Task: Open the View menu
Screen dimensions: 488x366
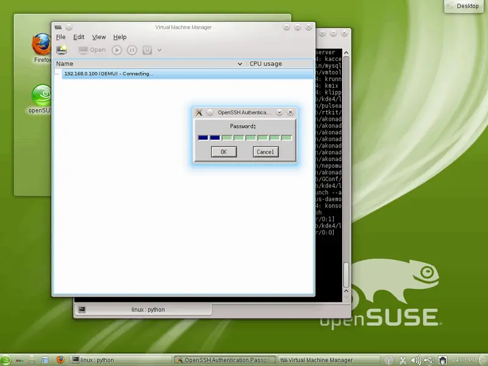Action: coord(99,37)
